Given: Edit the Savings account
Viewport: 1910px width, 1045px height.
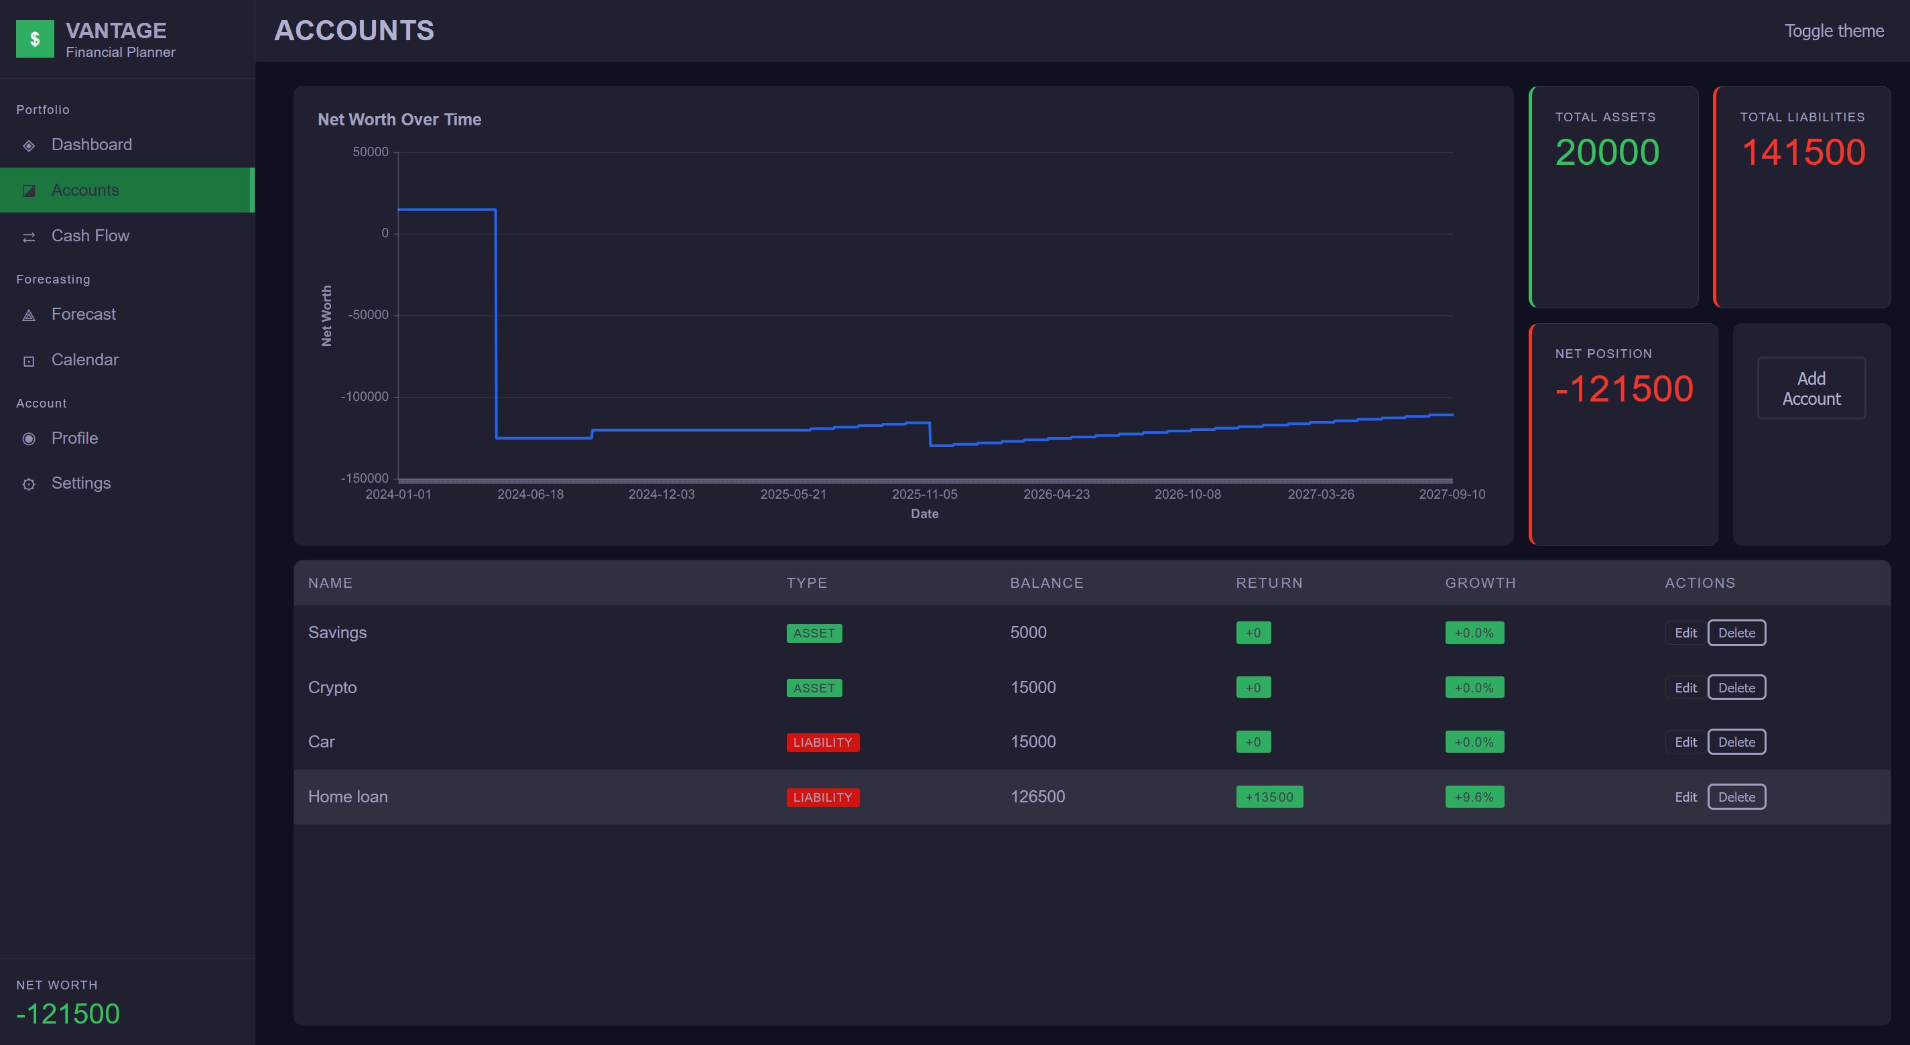Looking at the screenshot, I should [1685, 633].
